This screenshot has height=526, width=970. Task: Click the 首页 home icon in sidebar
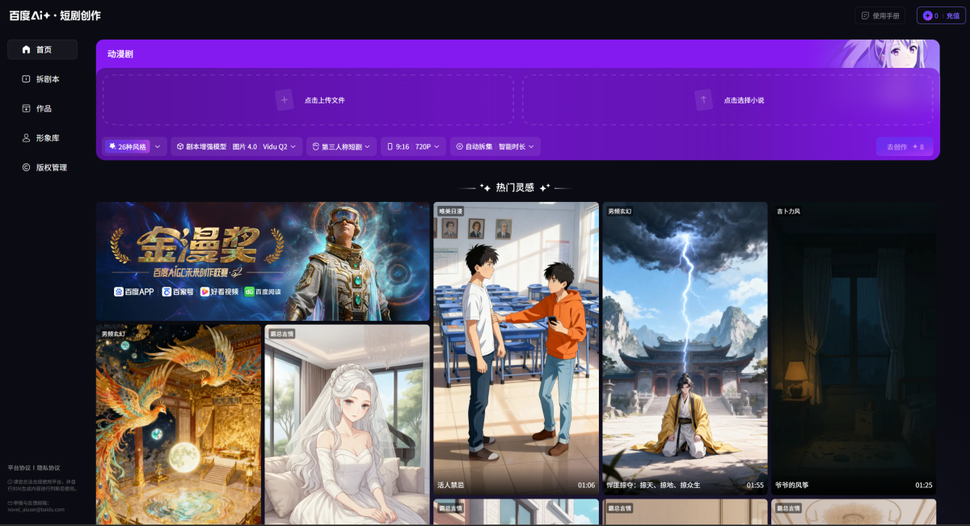point(27,50)
